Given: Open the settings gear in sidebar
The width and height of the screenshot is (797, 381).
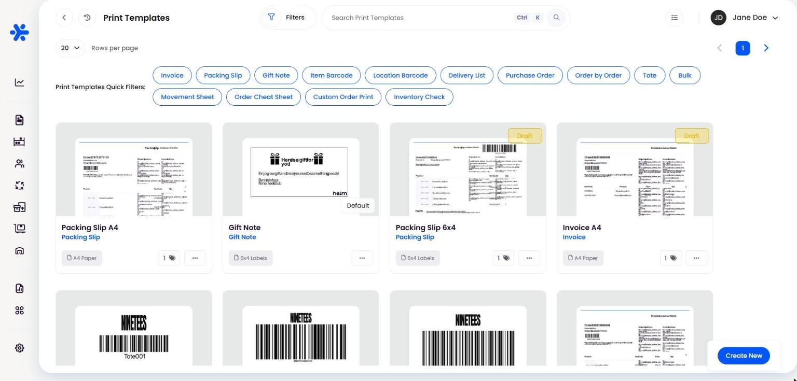Looking at the screenshot, I should [19, 348].
